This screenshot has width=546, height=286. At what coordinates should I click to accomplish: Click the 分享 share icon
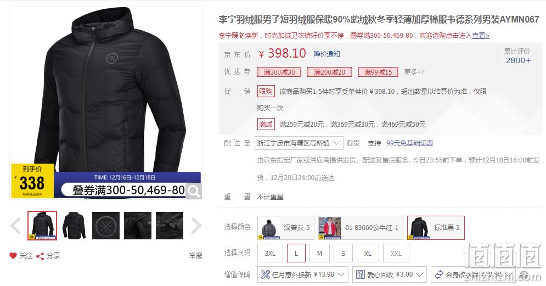coord(40,256)
